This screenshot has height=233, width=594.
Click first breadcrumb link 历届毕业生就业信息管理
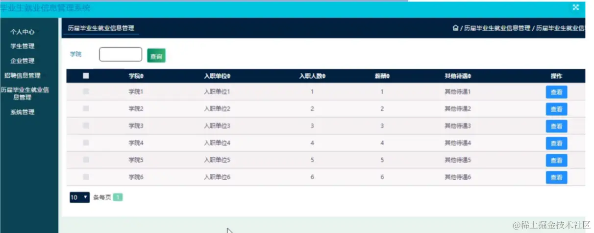(497, 28)
